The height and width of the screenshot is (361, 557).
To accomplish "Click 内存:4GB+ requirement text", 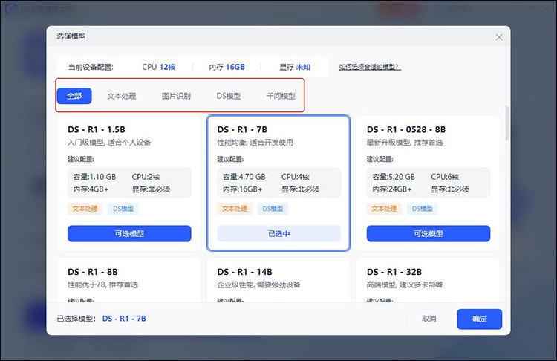I will (91, 189).
